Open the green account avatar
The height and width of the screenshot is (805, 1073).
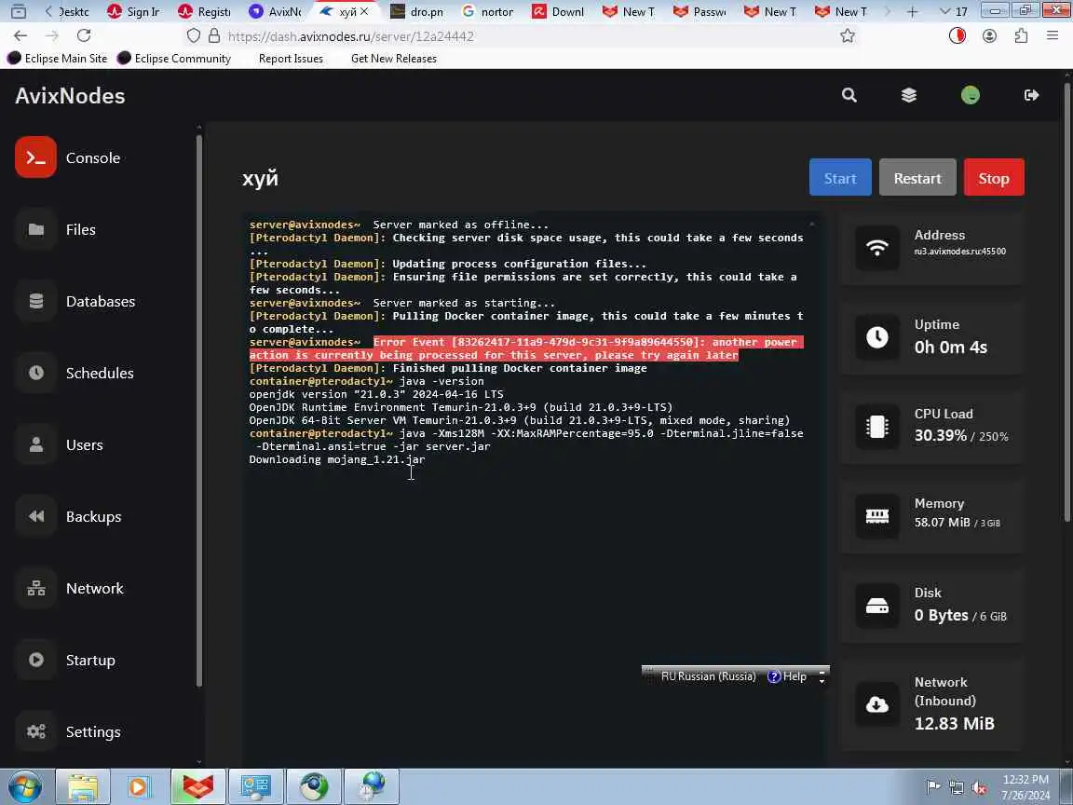[971, 95]
